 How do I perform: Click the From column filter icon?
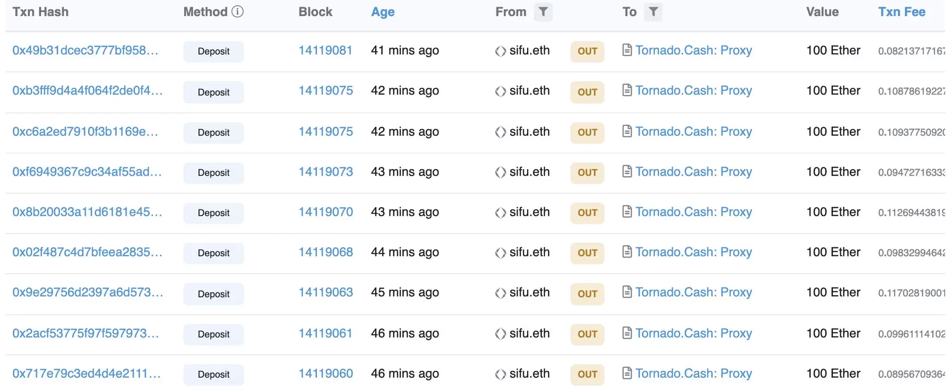point(543,12)
